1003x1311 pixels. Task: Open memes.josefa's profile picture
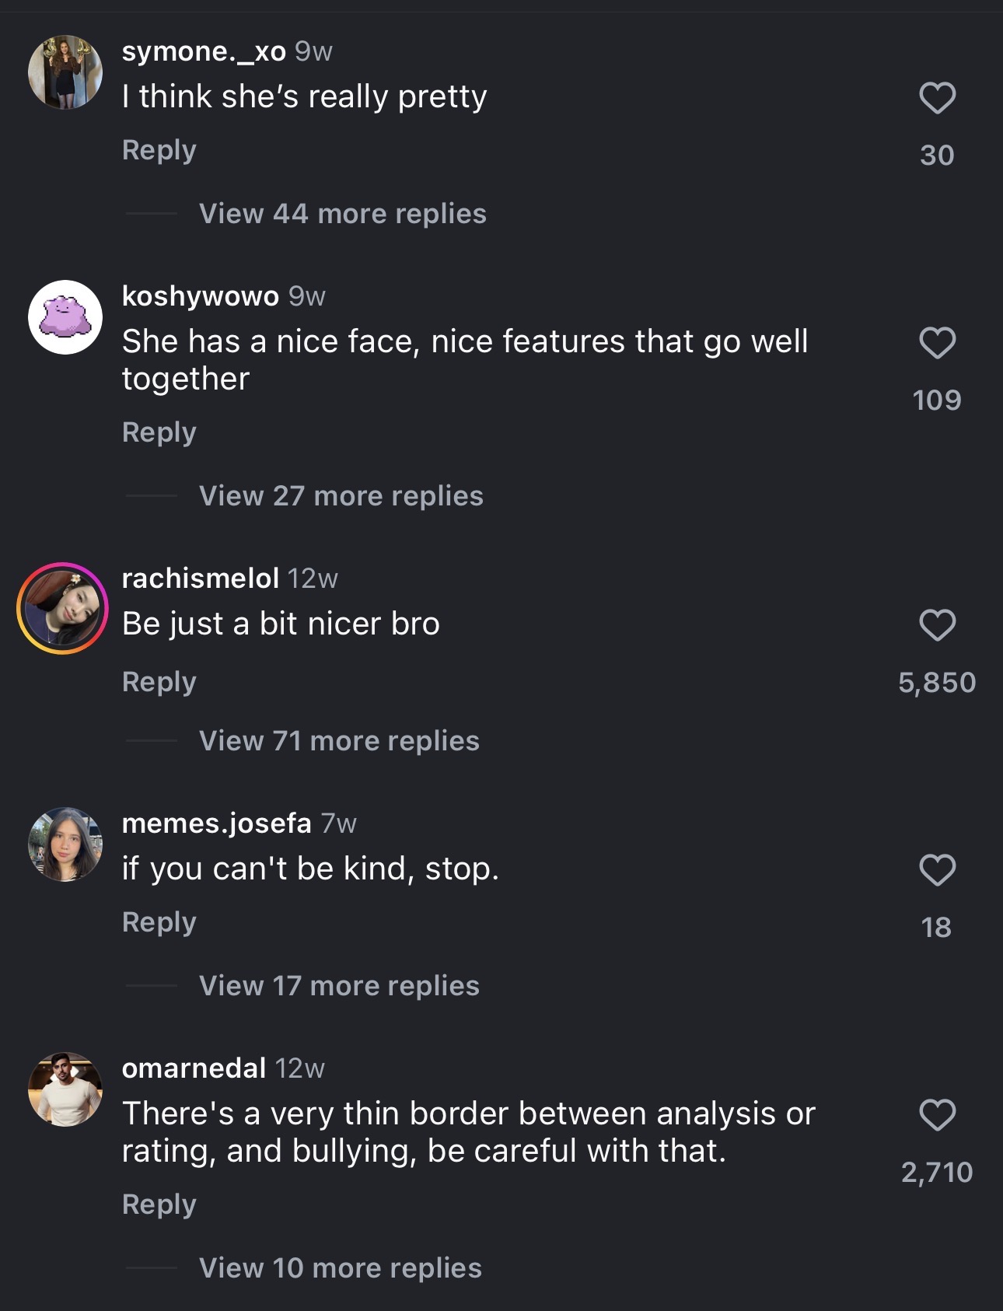coord(65,844)
